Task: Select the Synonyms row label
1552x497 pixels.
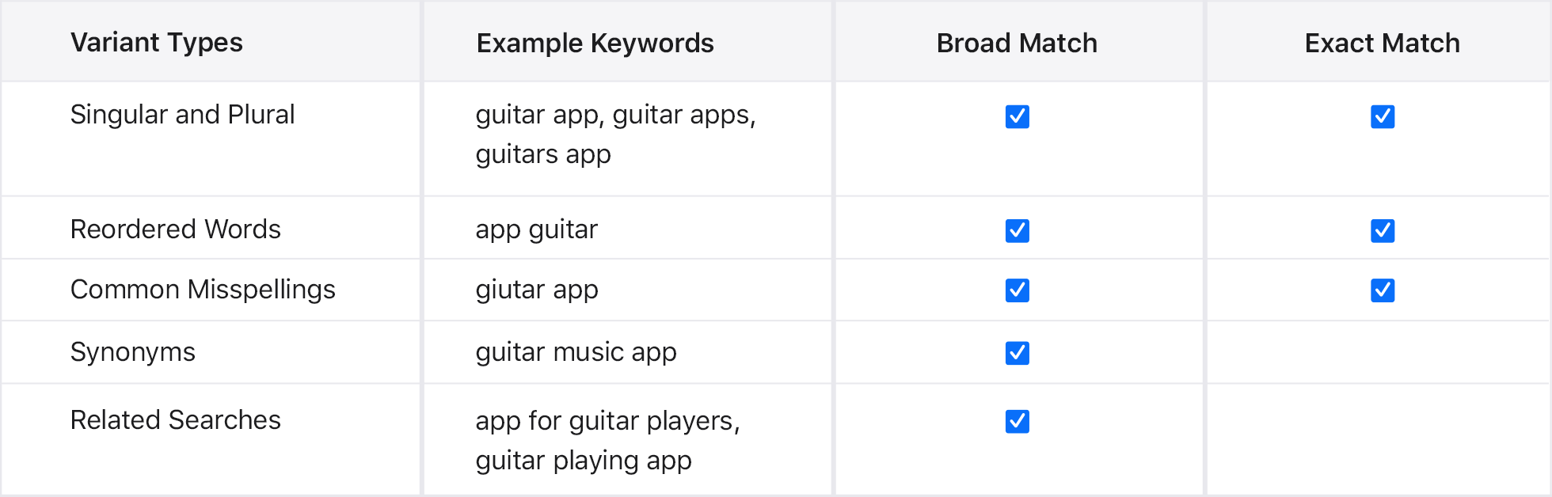Action: [133, 352]
